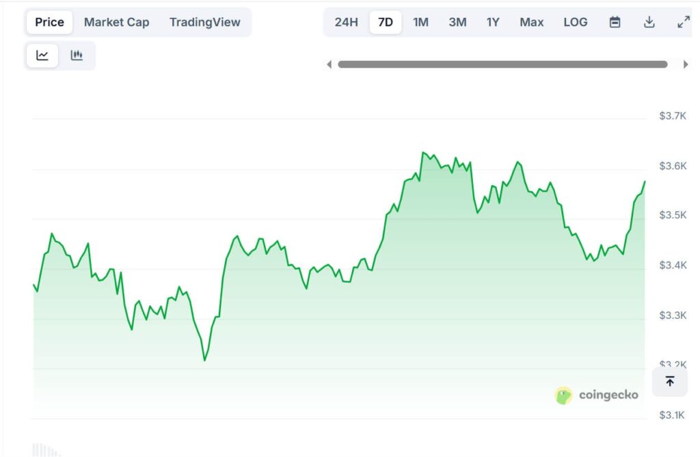Viewport: 700px width, 457px height.
Task: Open the Price tab
Action: click(x=49, y=22)
